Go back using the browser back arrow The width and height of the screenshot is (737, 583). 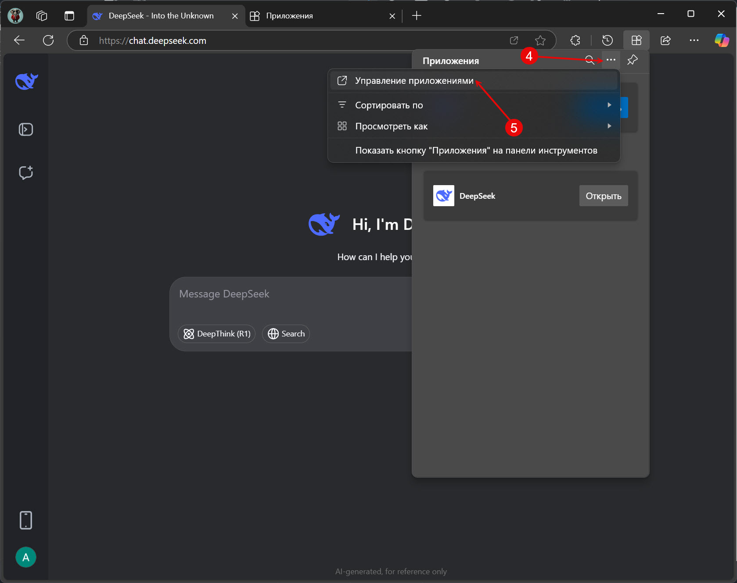19,40
